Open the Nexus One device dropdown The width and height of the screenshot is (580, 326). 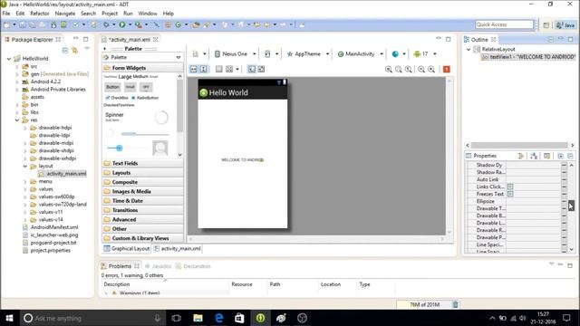236,54
